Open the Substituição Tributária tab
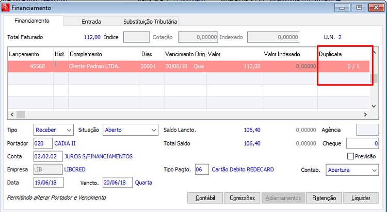This screenshot has height=212, width=387. click(x=150, y=22)
